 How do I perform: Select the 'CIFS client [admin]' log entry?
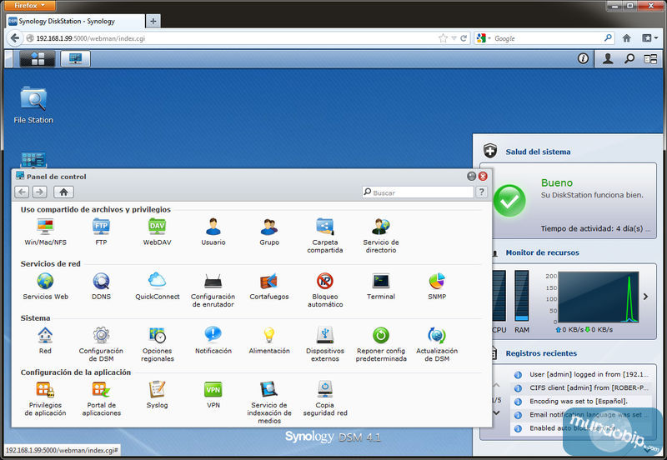point(580,387)
